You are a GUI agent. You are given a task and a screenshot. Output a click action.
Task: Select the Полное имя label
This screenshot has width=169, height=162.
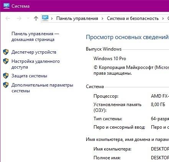pos(107,158)
